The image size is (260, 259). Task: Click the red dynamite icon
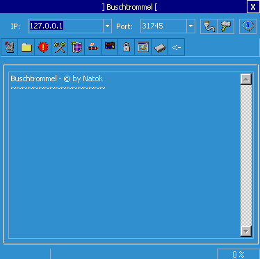coord(93,47)
